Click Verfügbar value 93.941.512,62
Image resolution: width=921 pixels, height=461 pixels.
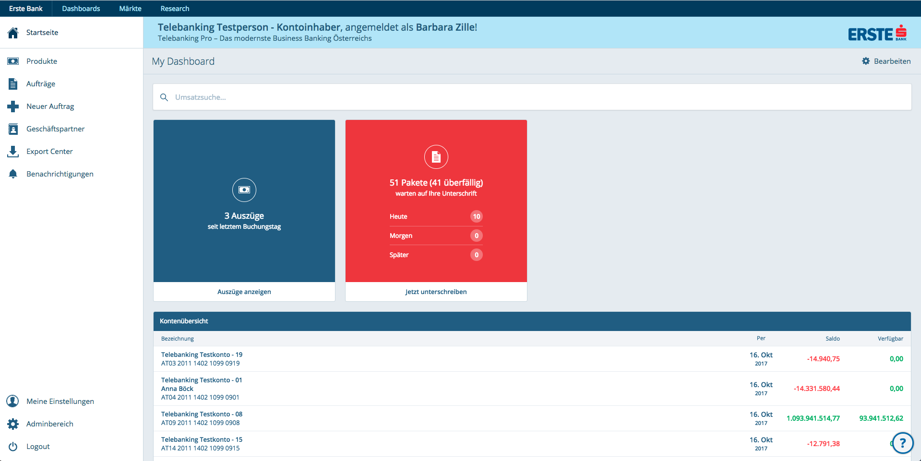pos(881,418)
